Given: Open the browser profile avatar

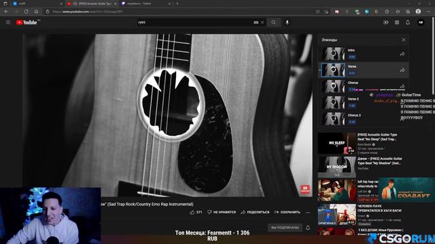Looking at the screenshot, I should tap(419, 12).
